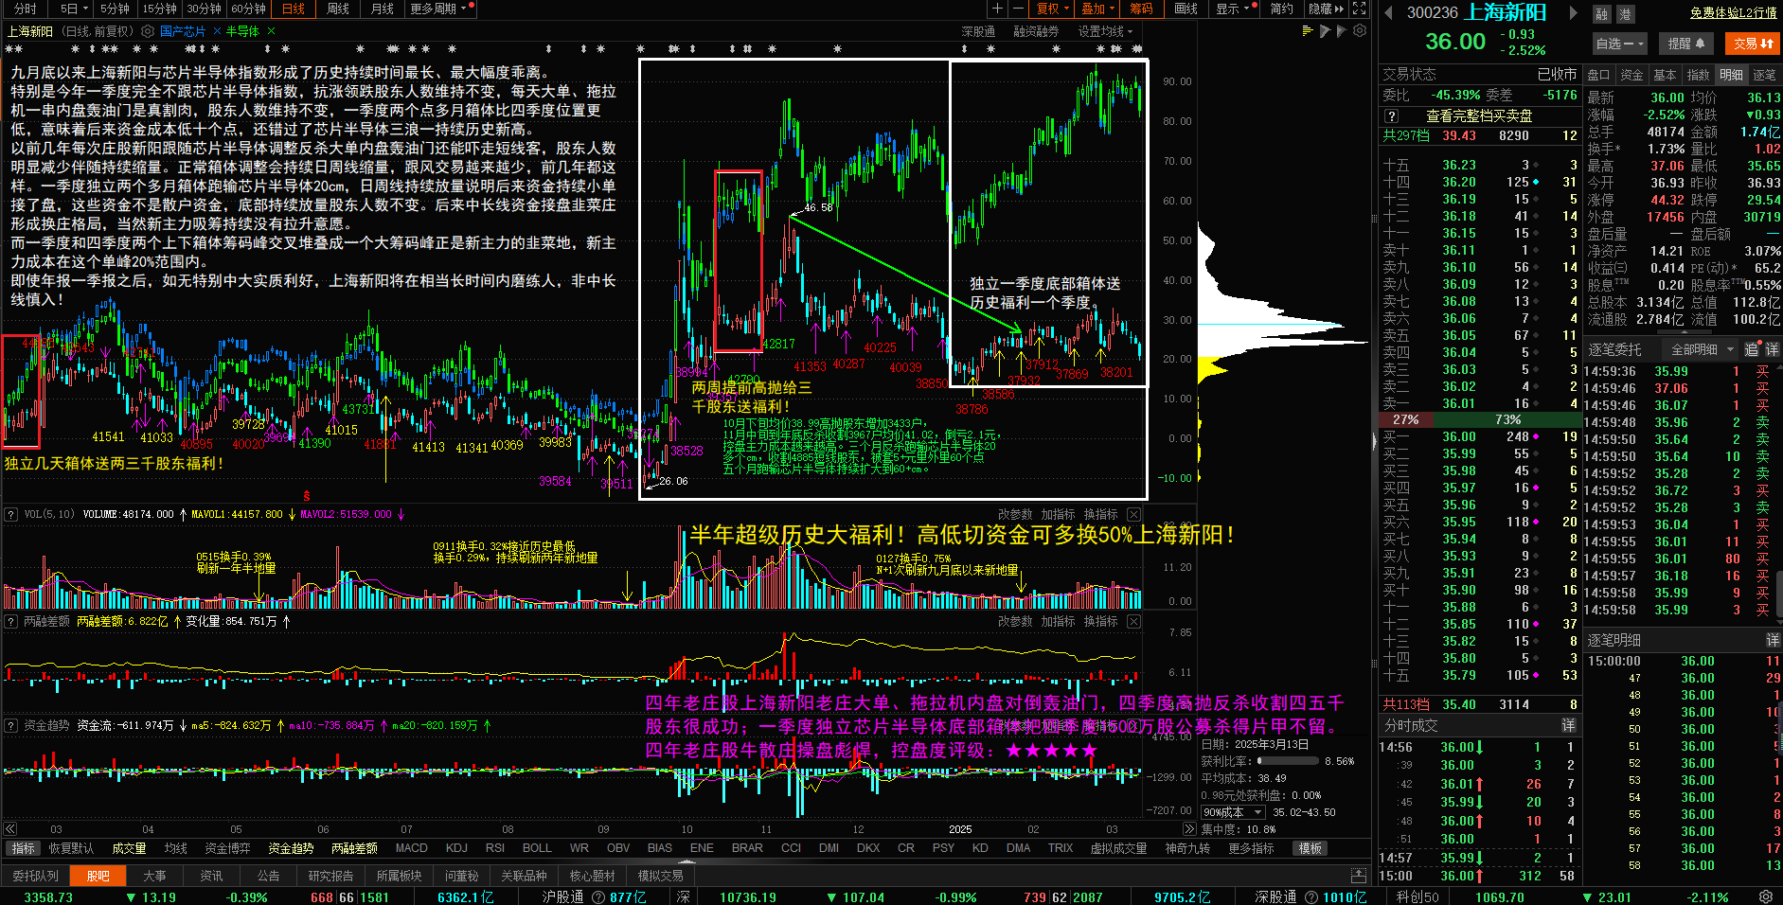1783x905 pixels.
Task: Click question mark beside 查看完整档买卖盘
Action: click(x=1392, y=115)
